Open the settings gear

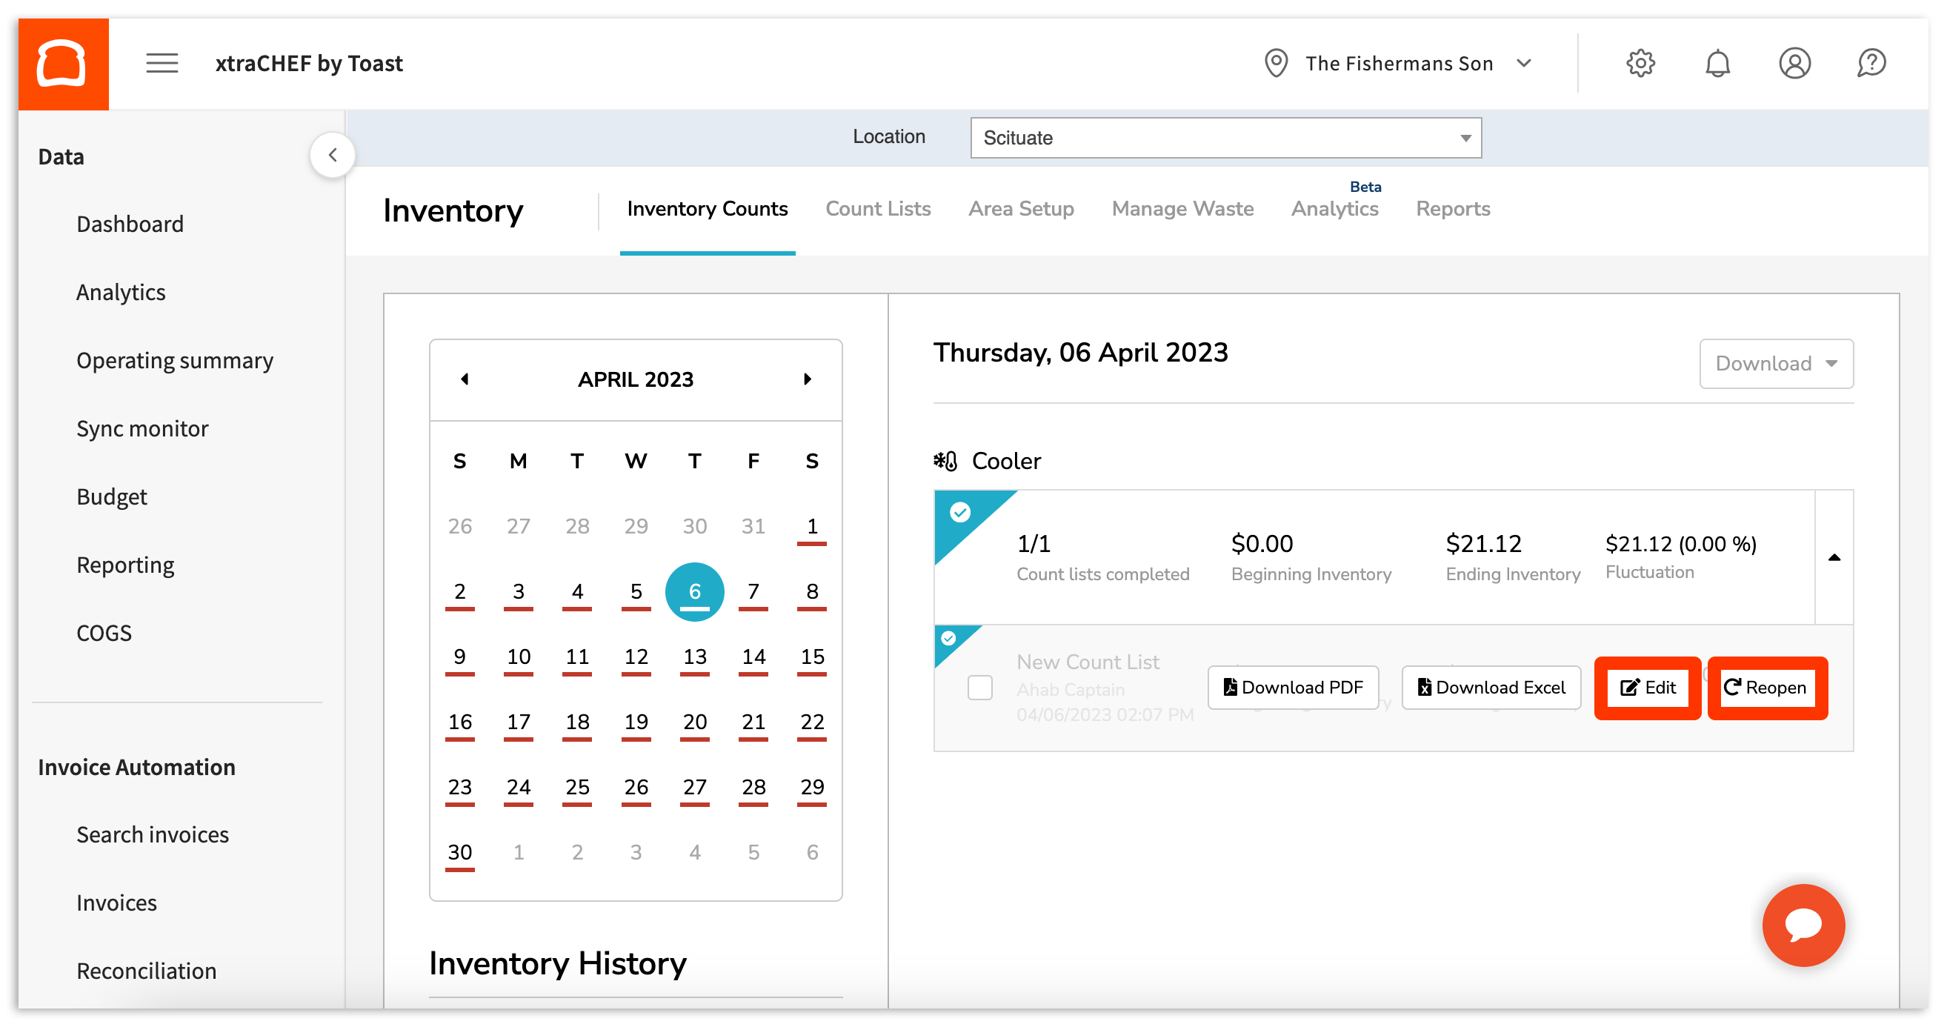pos(1641,63)
